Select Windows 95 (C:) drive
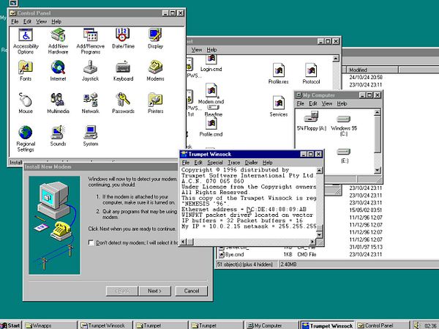439x329 pixels. coord(344,125)
